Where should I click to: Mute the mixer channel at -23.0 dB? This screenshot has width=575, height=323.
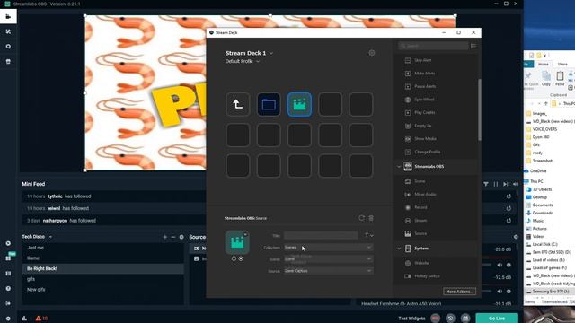[x=500, y=265]
